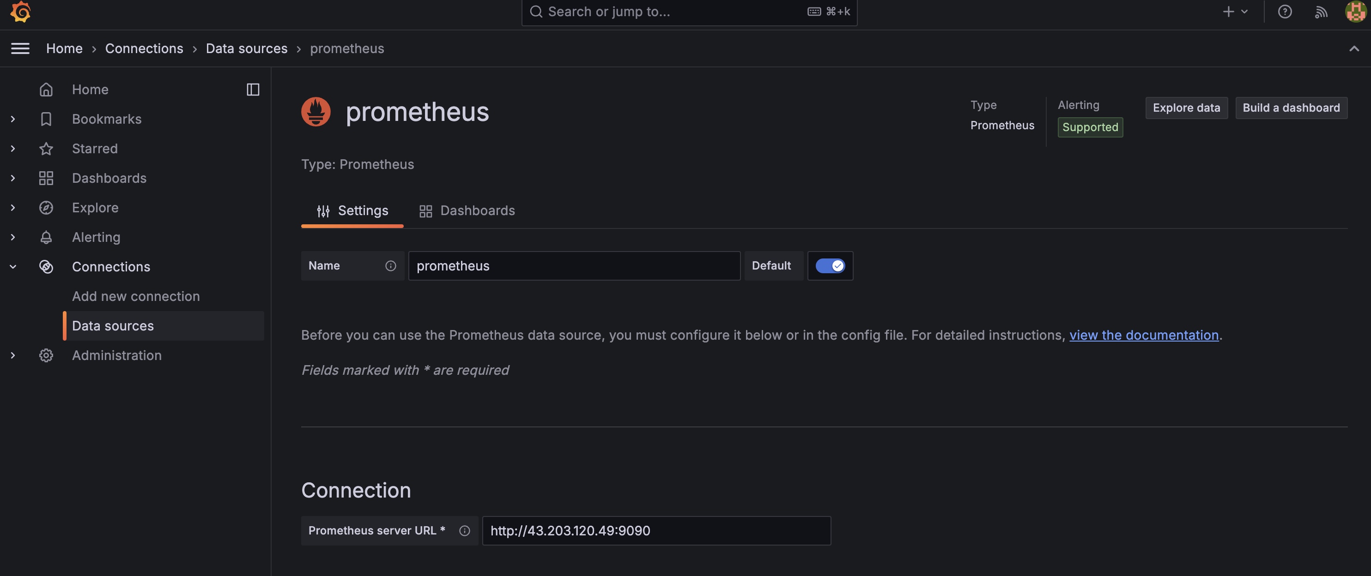The width and height of the screenshot is (1371, 576).
Task: Click the Explore data button
Action: pyautogui.click(x=1186, y=108)
